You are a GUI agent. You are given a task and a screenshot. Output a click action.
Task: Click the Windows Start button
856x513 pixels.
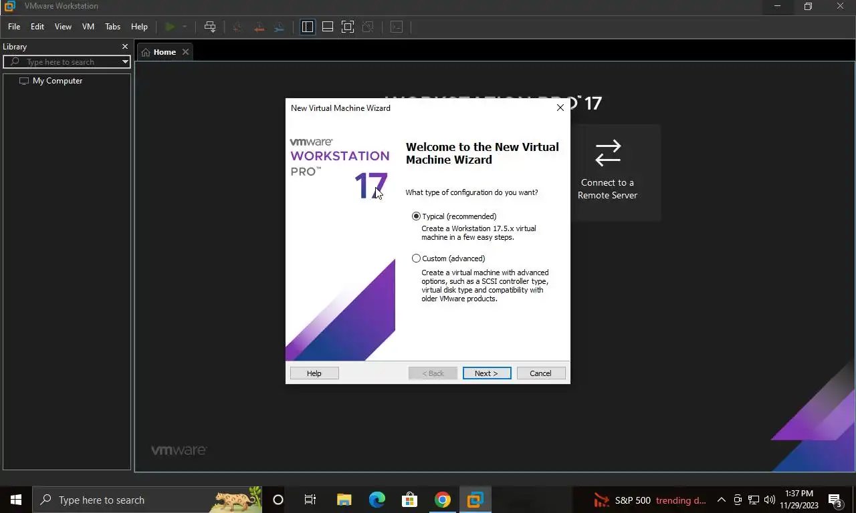[16, 500]
